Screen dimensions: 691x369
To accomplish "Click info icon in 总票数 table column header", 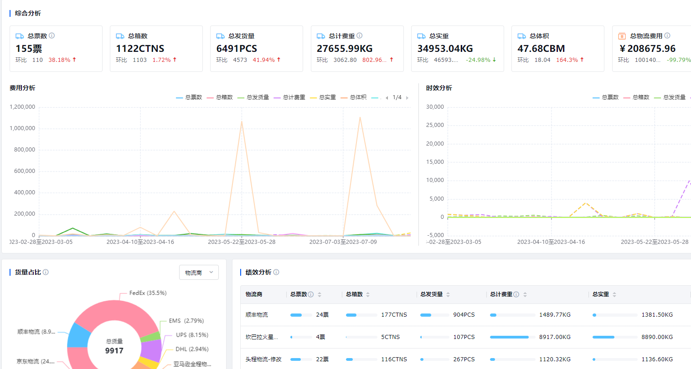I will 311,294.
